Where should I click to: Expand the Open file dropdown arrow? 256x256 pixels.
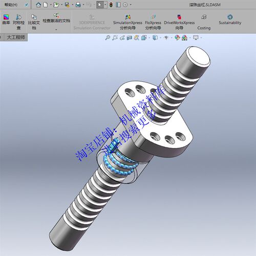click(61, 5)
